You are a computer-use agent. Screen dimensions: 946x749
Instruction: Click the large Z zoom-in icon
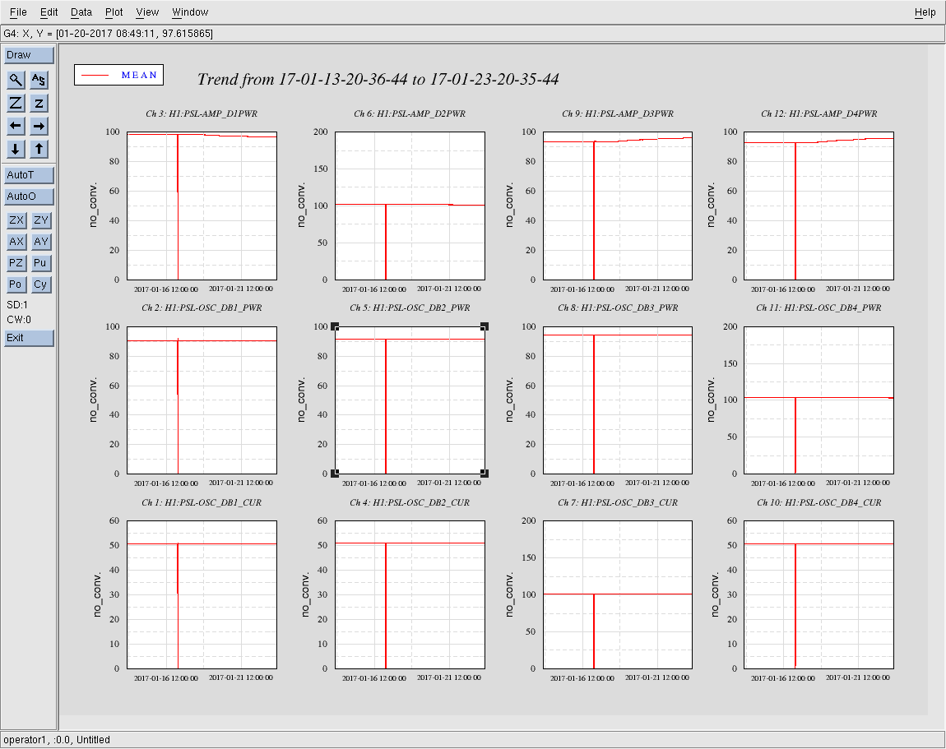(x=16, y=103)
